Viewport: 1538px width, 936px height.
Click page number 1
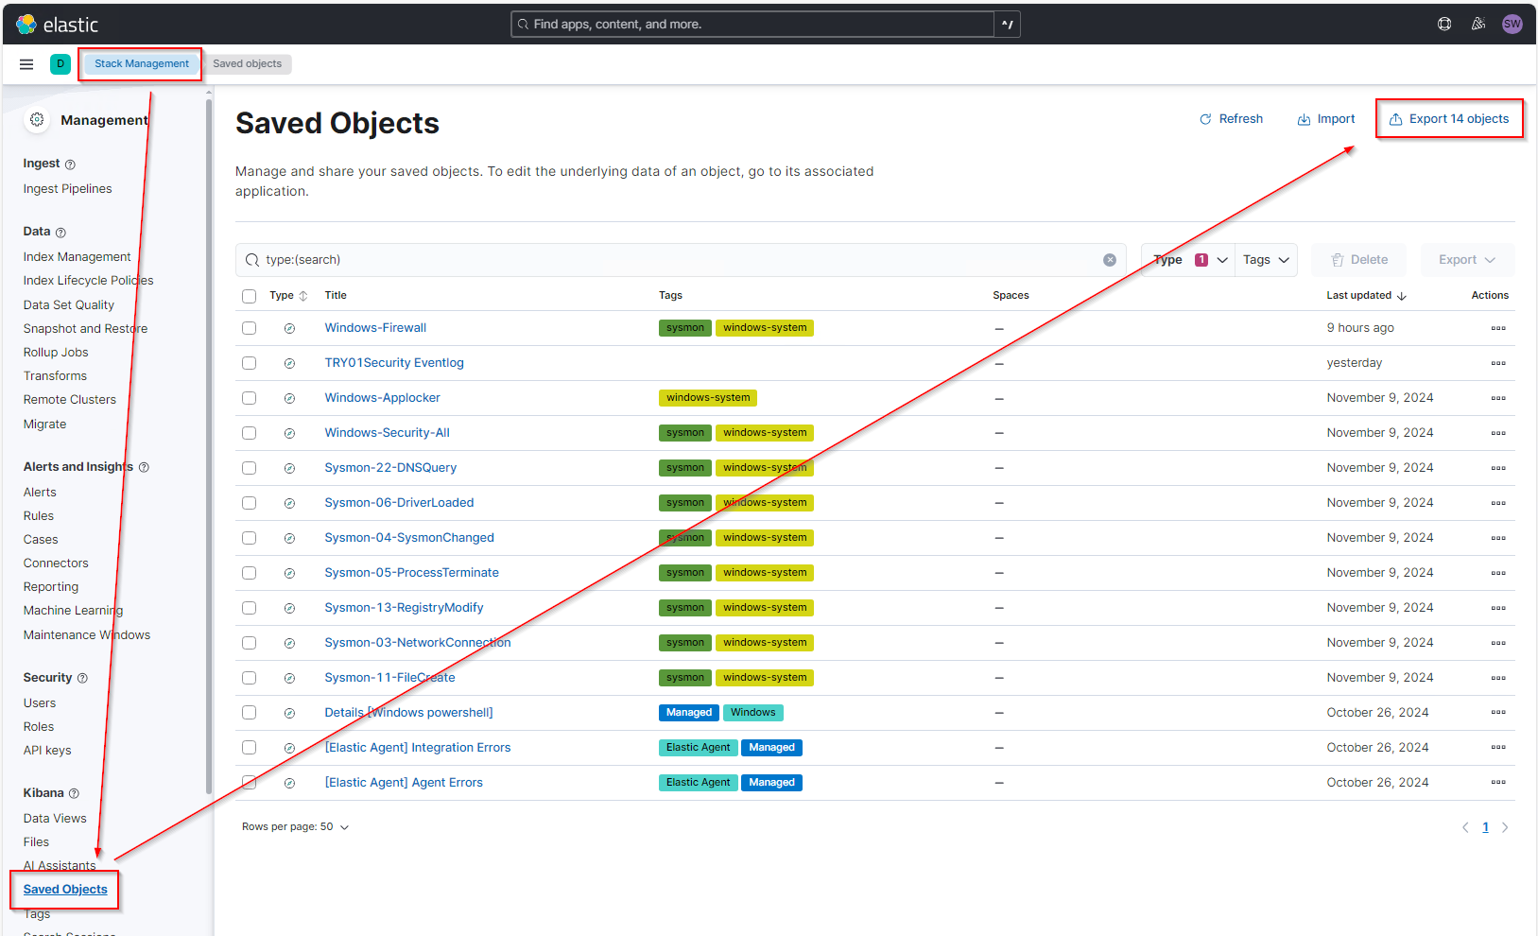tap(1485, 827)
